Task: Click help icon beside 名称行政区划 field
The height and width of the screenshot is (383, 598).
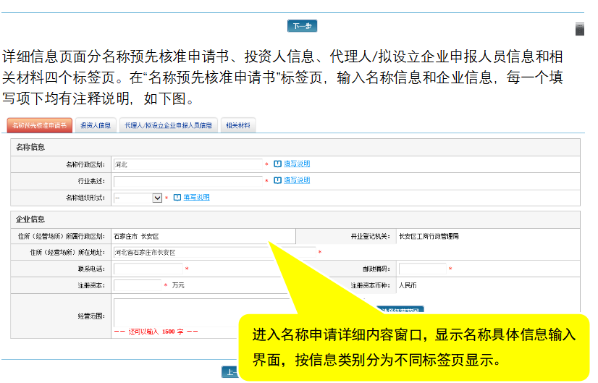Action: pyautogui.click(x=277, y=164)
